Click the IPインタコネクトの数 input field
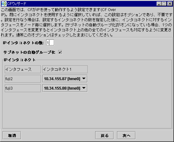Image resolution: width=174 pixels, height=142 pixels. coord(50,43)
